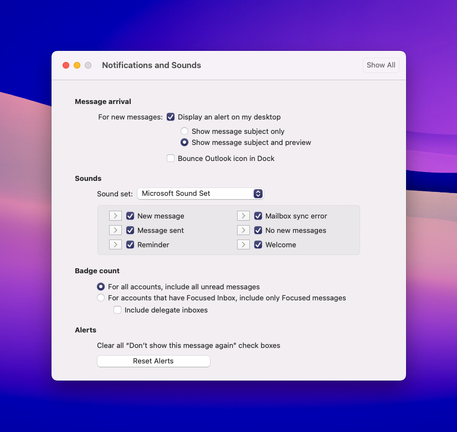The width and height of the screenshot is (457, 432).
Task: Play the Mailbox sync error sound arrow
Action: click(x=243, y=216)
